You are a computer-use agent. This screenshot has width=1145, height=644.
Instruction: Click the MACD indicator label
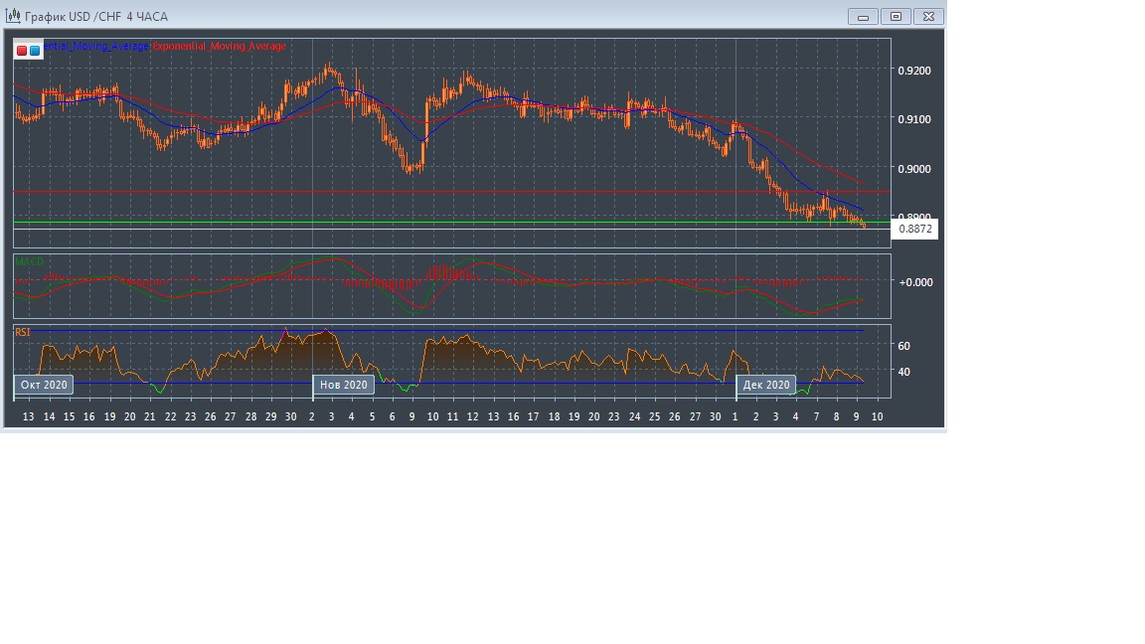(29, 262)
